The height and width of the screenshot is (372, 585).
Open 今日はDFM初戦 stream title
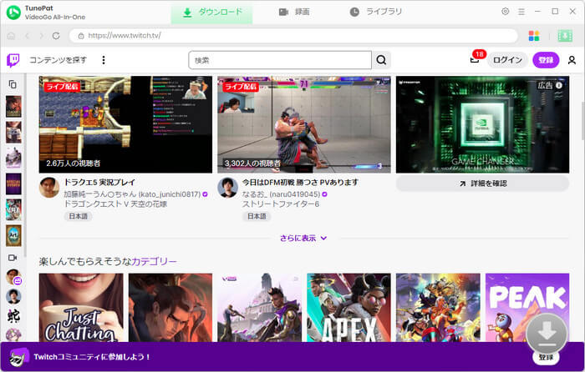(300, 182)
